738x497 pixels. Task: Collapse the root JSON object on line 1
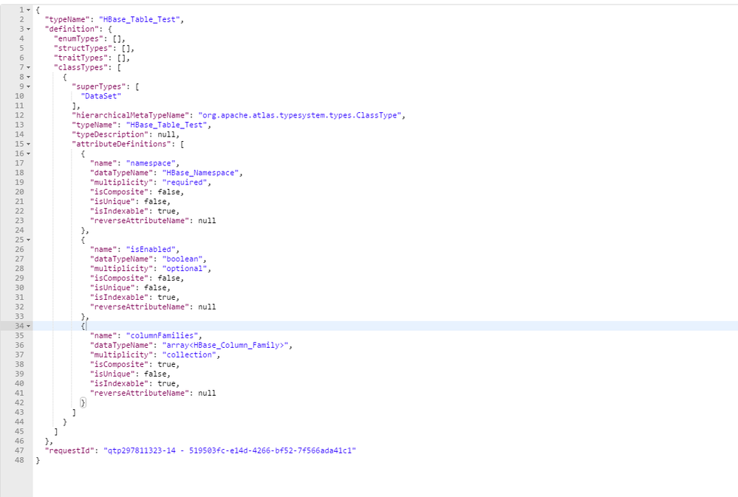coord(27,10)
